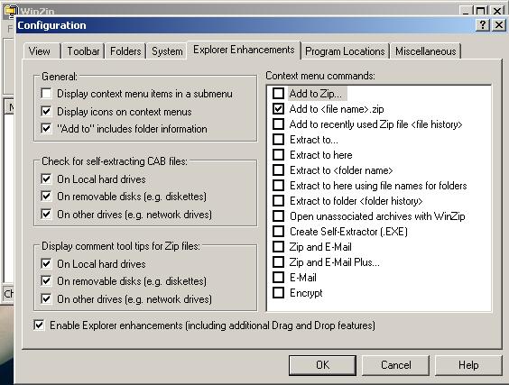Switch to the View tab
This screenshot has width=509, height=385.
coord(40,51)
